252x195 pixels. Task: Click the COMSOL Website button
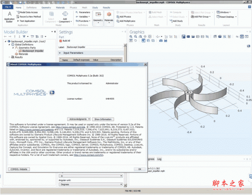pos(19,169)
